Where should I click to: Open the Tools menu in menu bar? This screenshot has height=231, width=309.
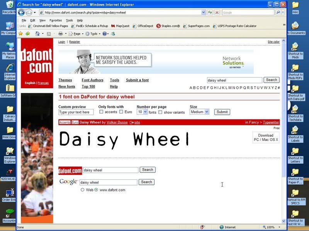[x=70, y=20]
